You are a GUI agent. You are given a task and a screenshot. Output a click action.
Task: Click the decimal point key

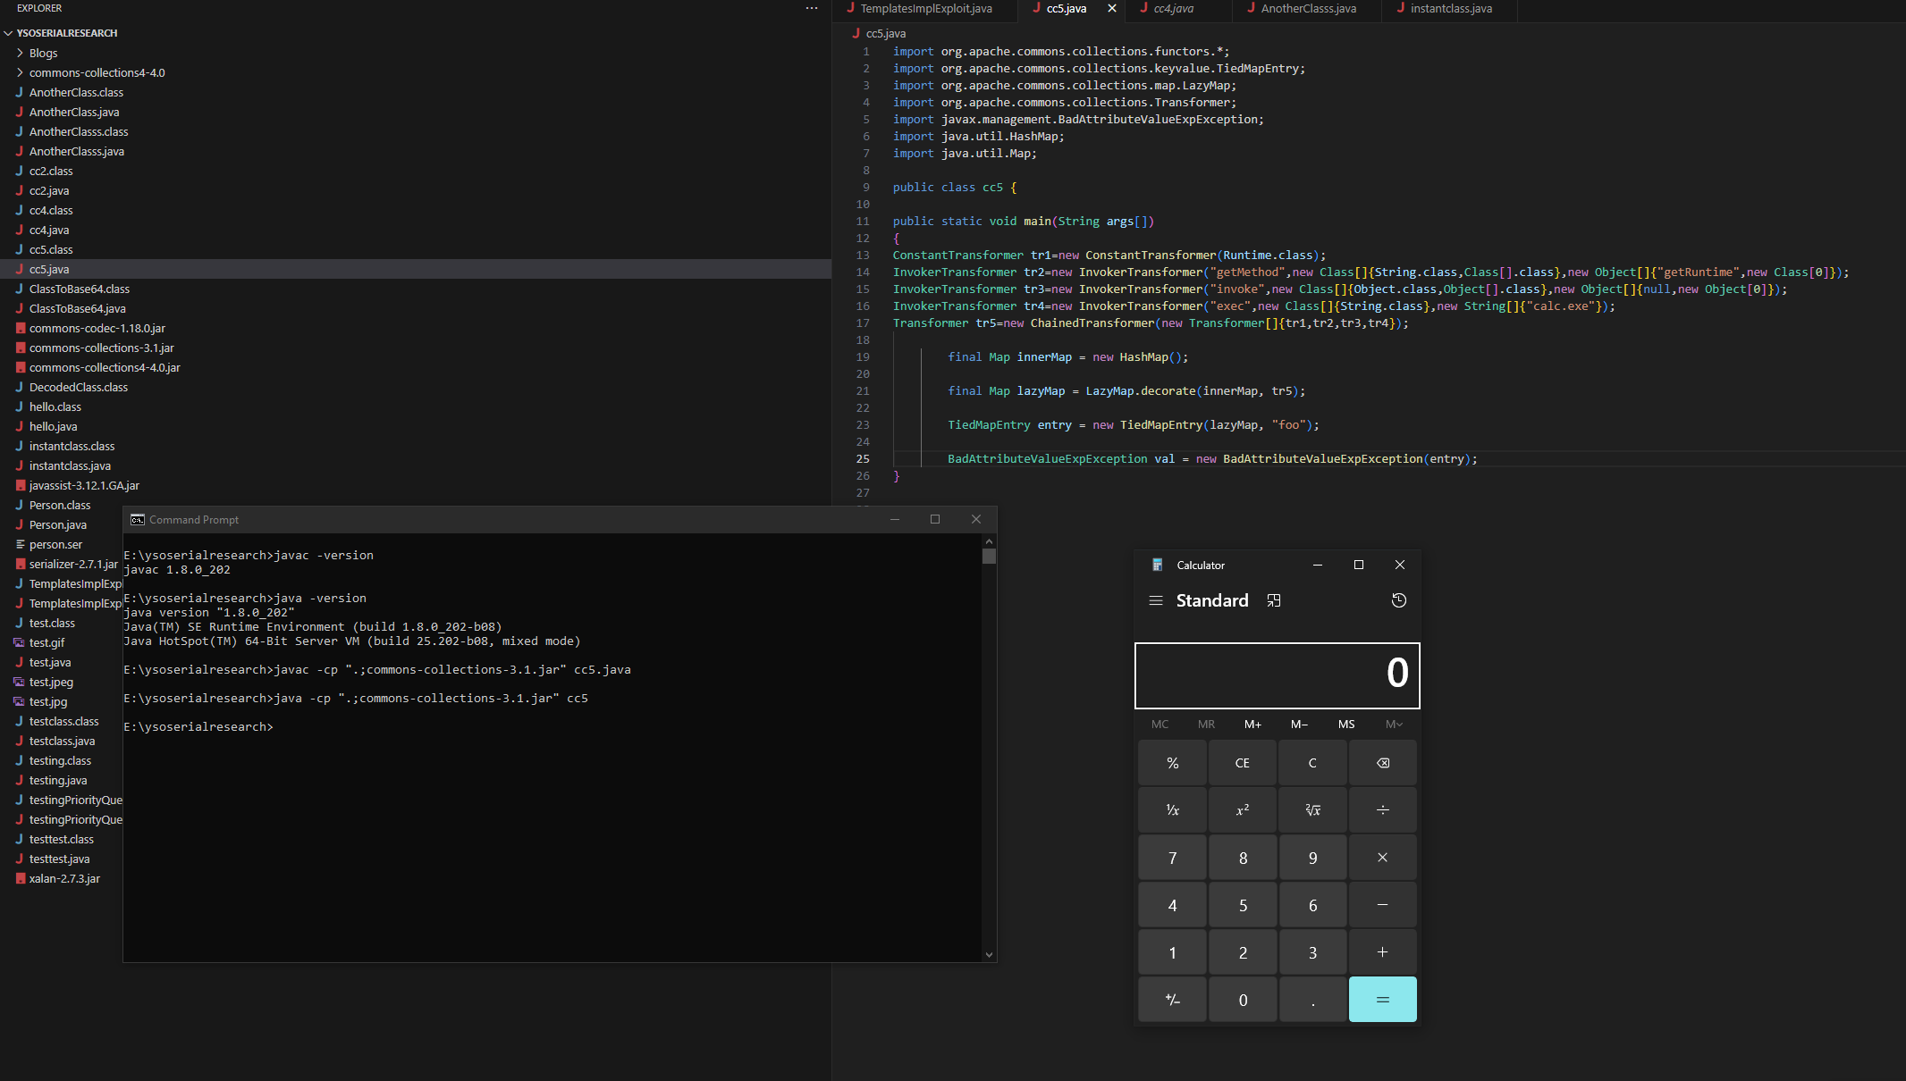tap(1312, 1000)
